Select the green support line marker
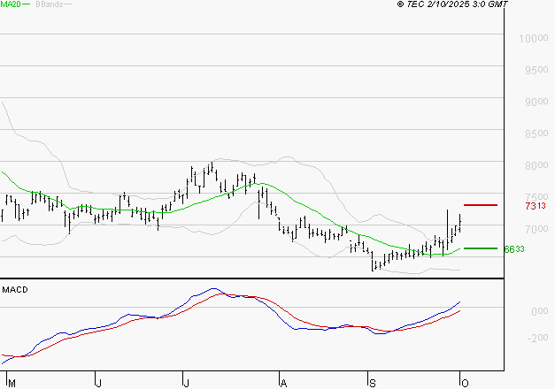The width and height of the screenshot is (555, 389). (x=481, y=248)
